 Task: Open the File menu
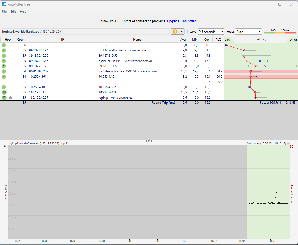coord(4,11)
